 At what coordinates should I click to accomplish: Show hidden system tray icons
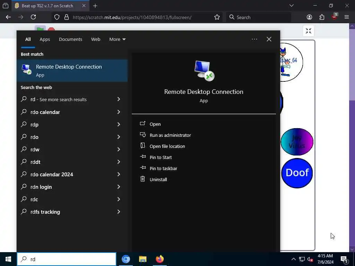(x=293, y=259)
